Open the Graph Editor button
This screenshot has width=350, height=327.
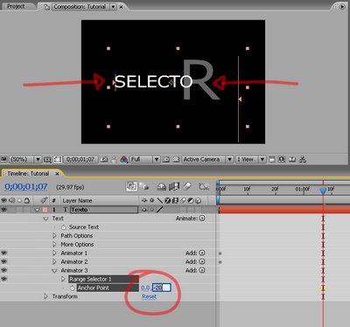204,186
